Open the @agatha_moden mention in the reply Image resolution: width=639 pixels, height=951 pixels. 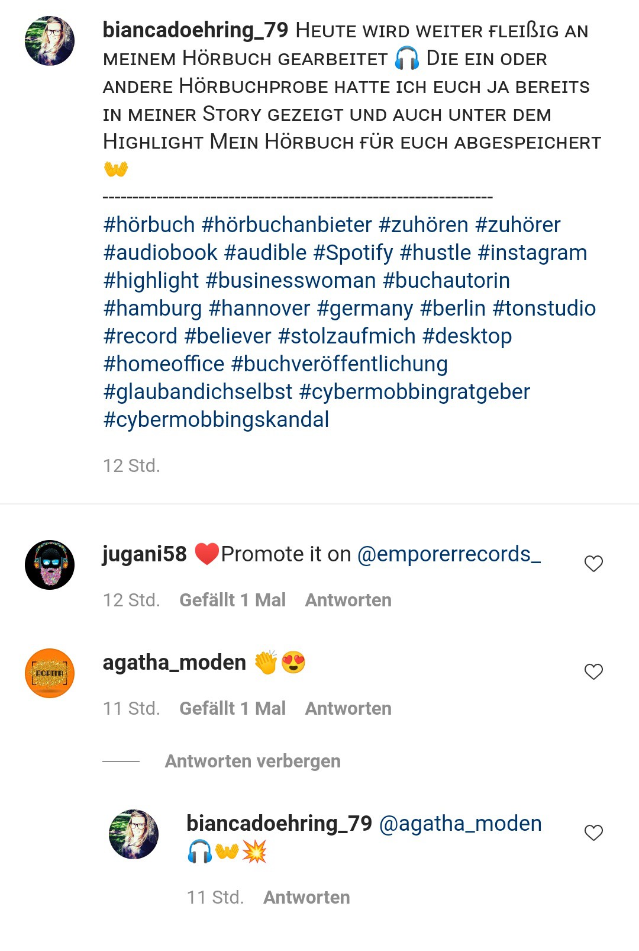(460, 824)
